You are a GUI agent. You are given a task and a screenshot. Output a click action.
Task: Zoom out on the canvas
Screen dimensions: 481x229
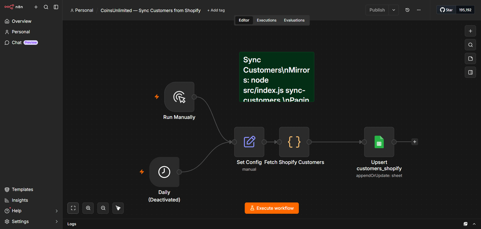(103, 208)
